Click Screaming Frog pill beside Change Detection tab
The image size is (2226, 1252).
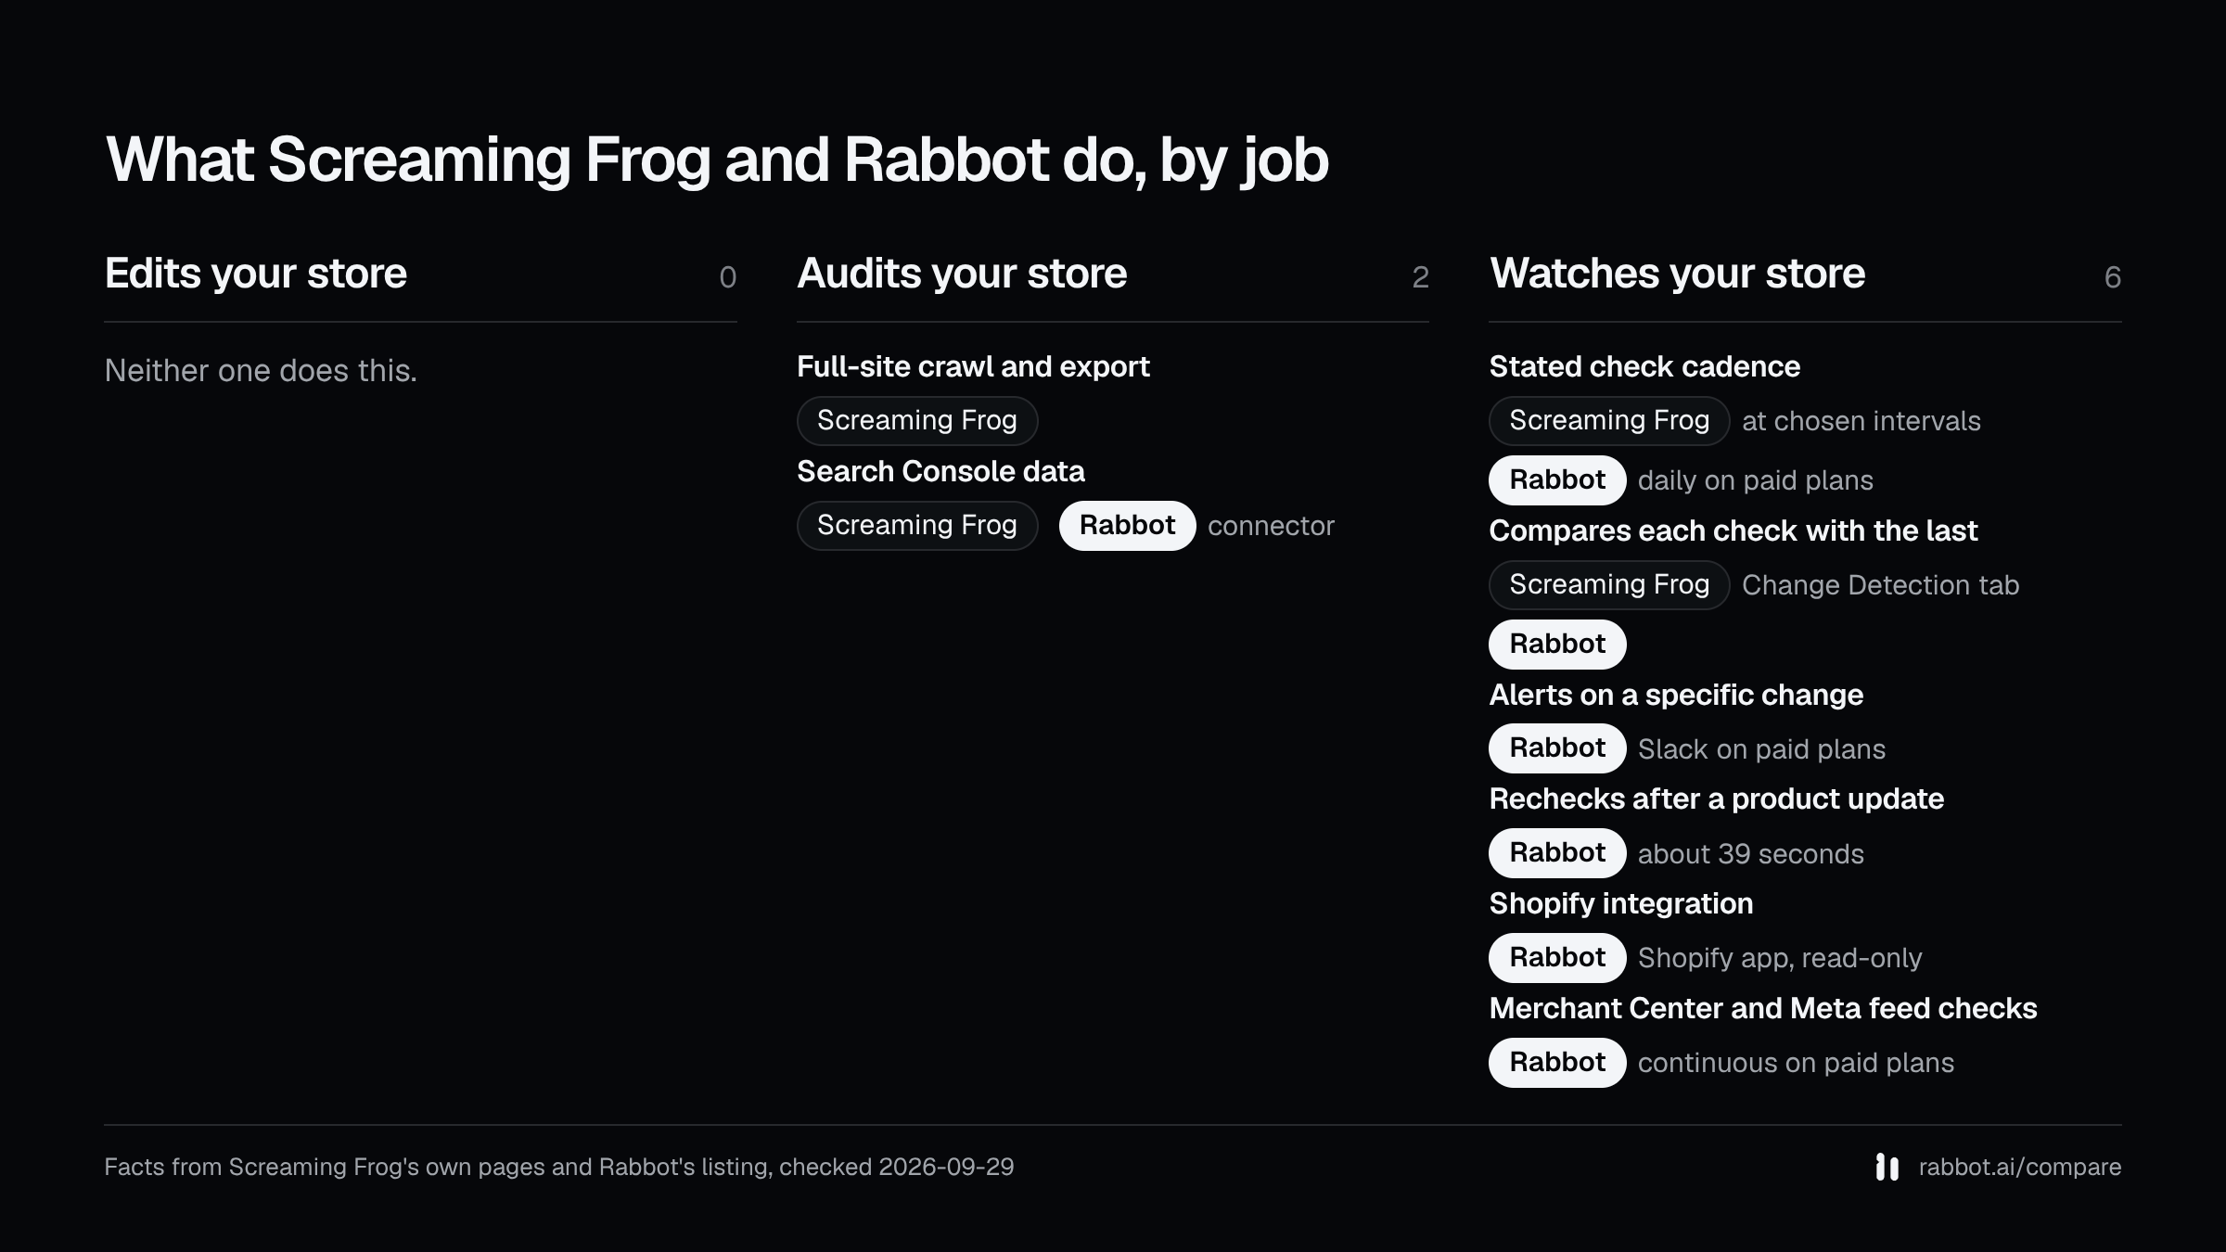(1609, 585)
